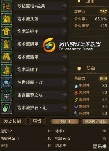Image resolution: width=109 pixels, height=151 pixels.
Task: Click the 炮术流头盔 helmet icon
Action: pyautogui.click(x=7, y=19)
